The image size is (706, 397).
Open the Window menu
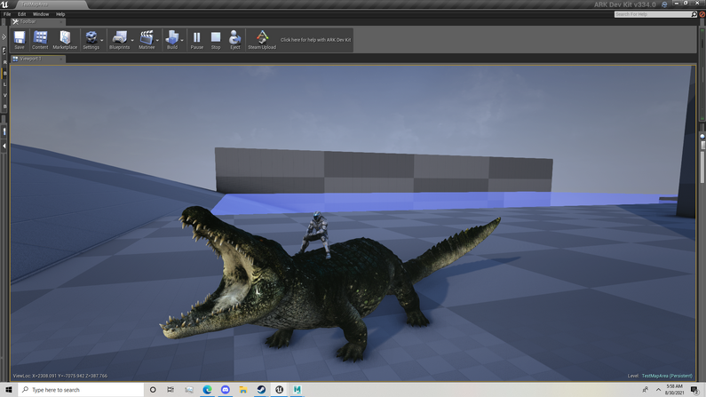pos(41,14)
